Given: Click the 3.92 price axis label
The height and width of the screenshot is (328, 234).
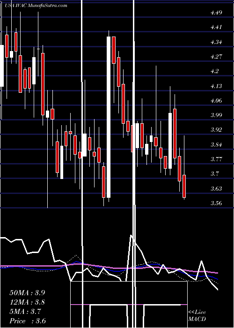Looking at the screenshot, I should (216, 130).
